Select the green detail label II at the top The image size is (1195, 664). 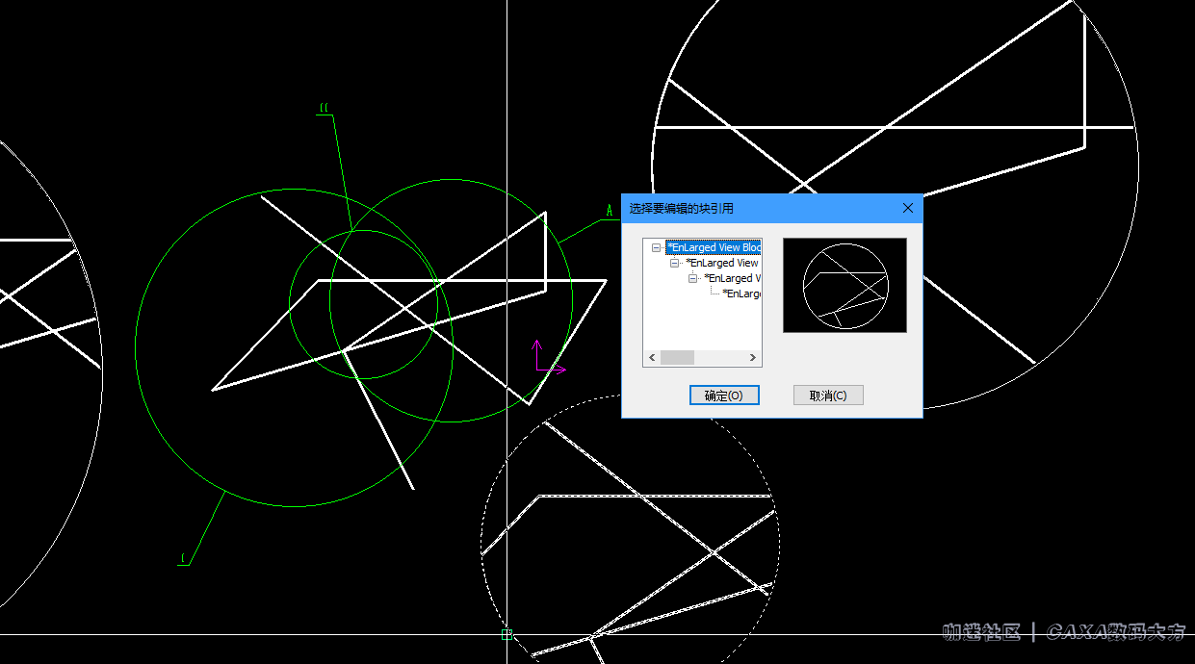324,109
